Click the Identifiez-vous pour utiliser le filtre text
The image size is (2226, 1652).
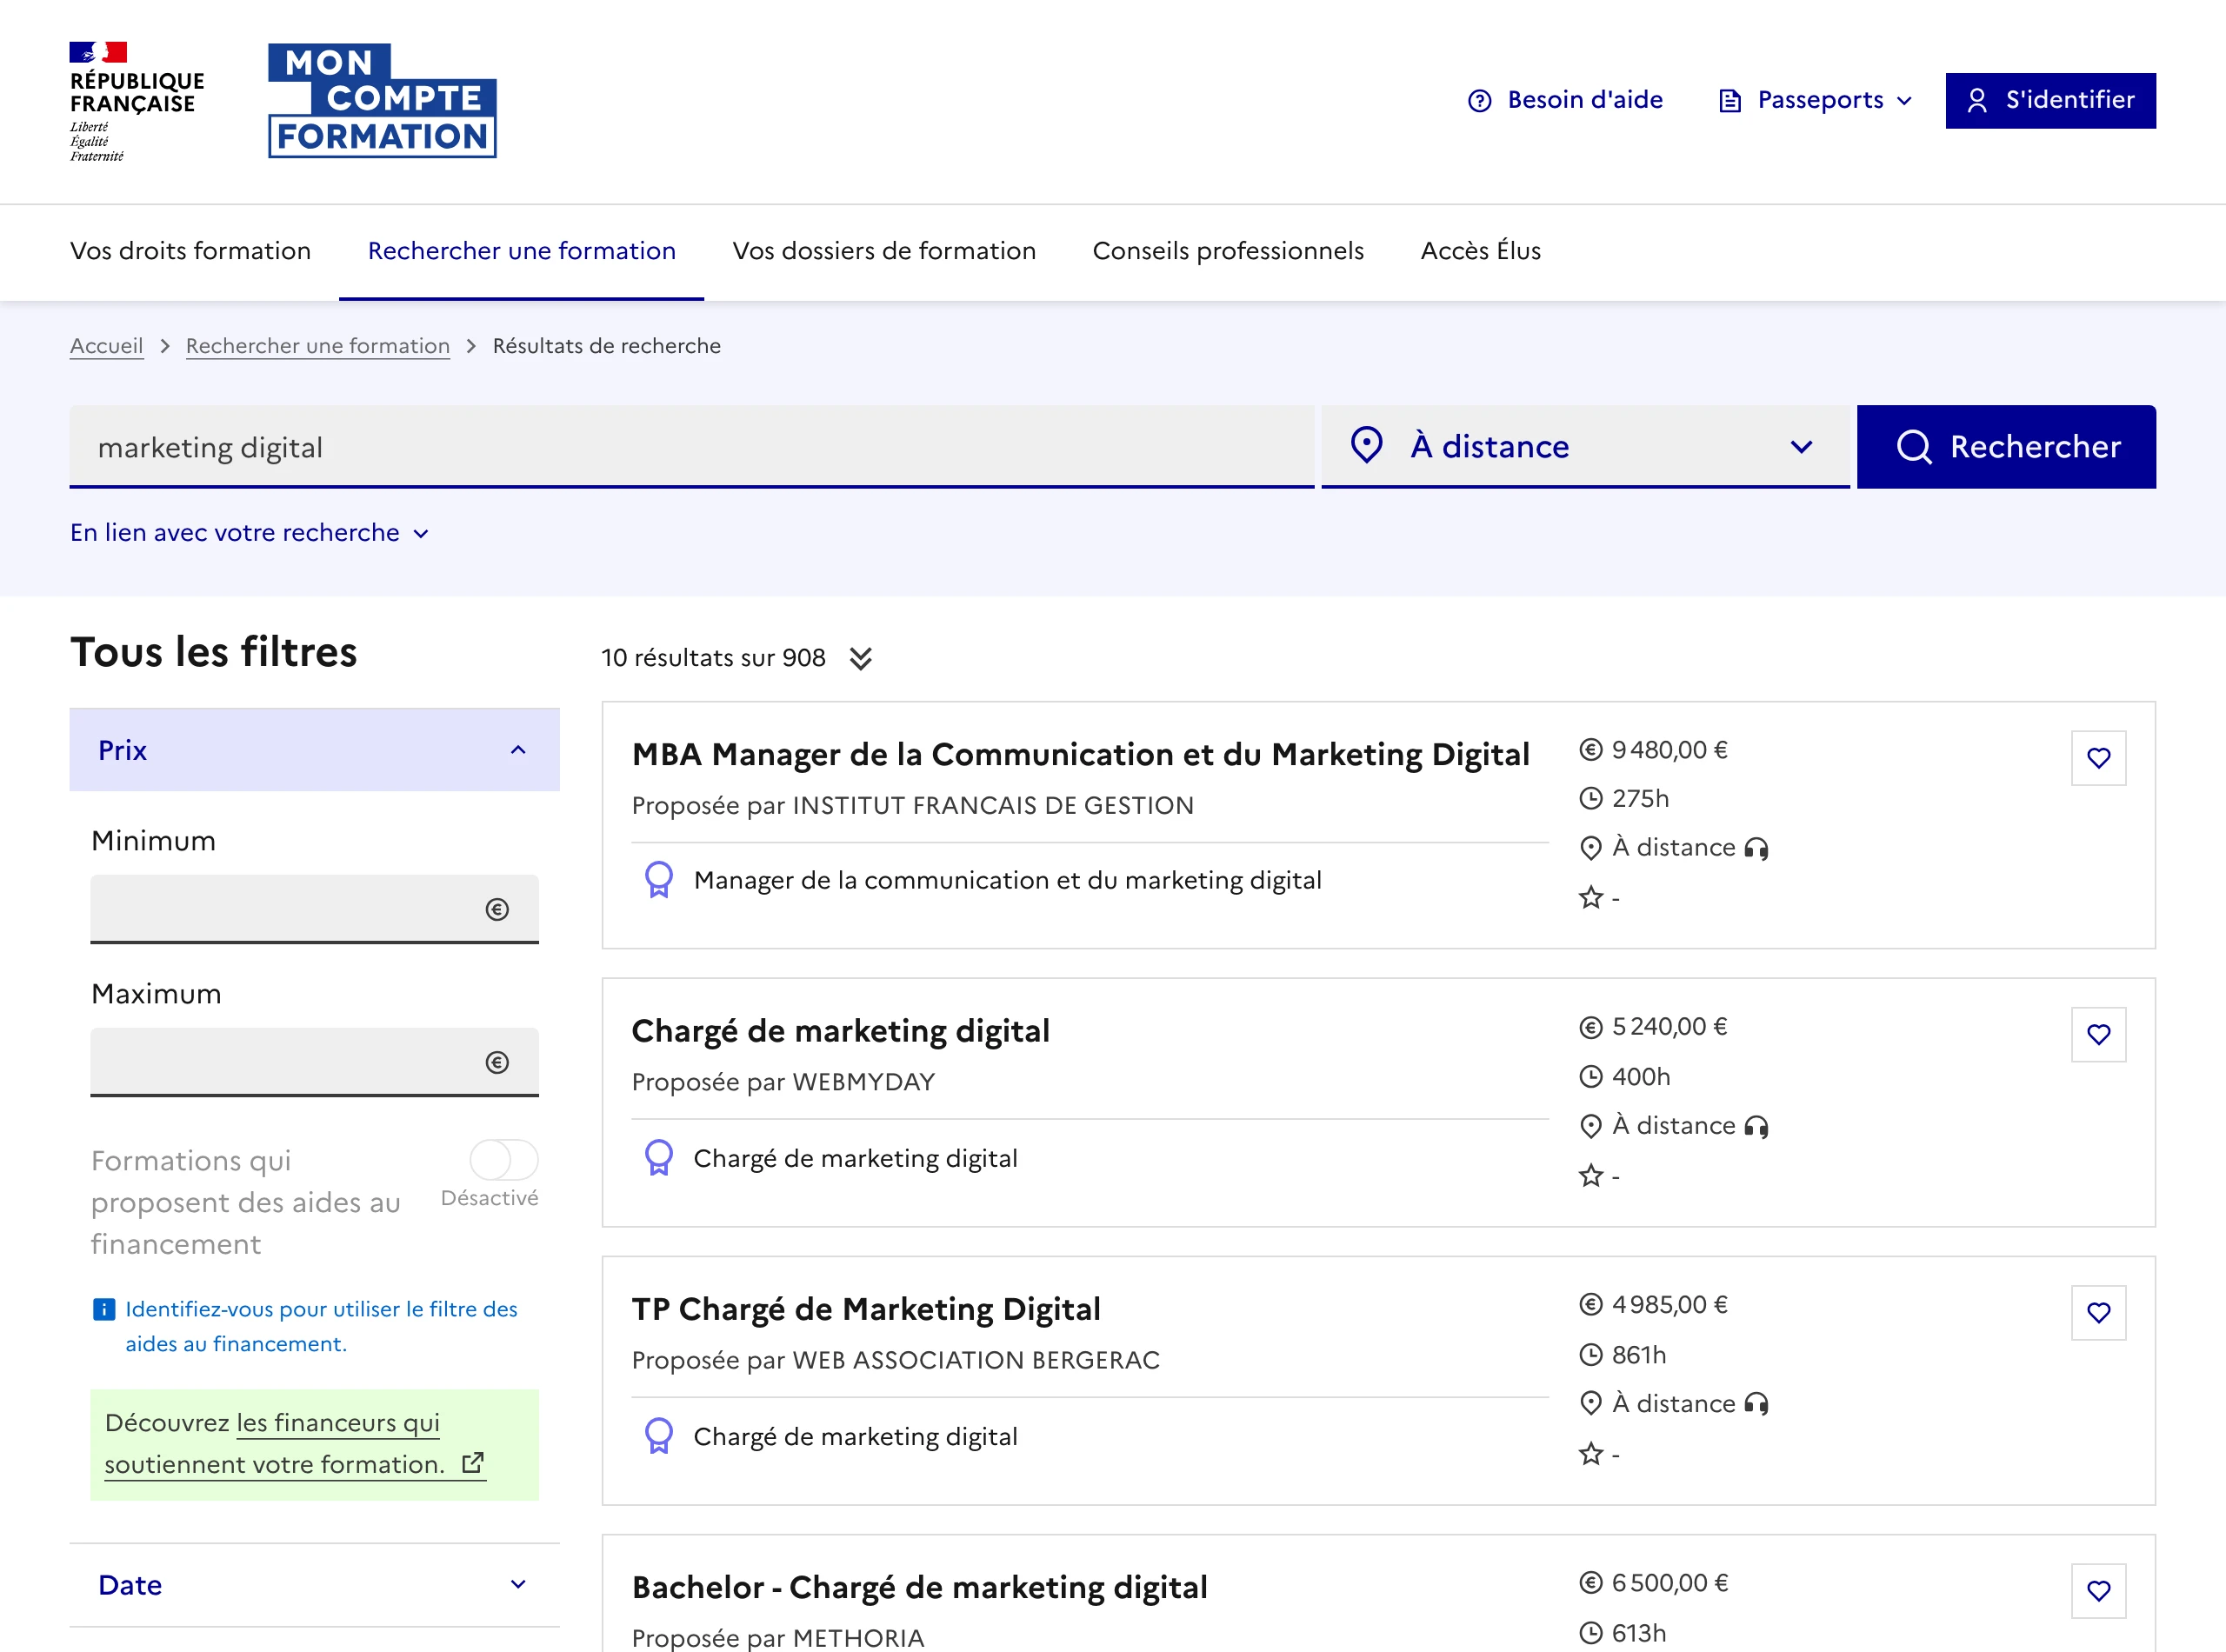[321, 1326]
